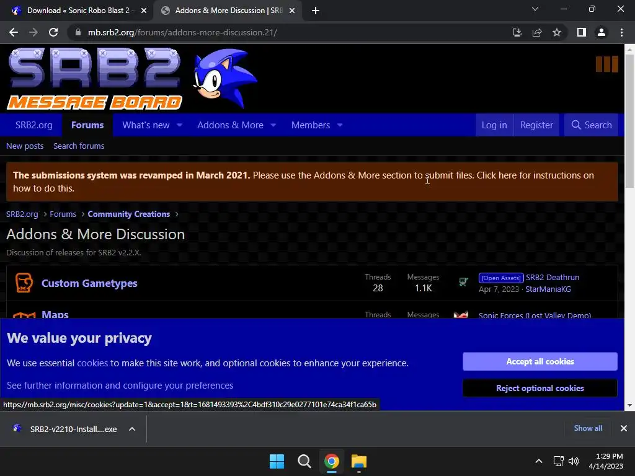
Task: See further information and configure preferences
Action: 120,386
